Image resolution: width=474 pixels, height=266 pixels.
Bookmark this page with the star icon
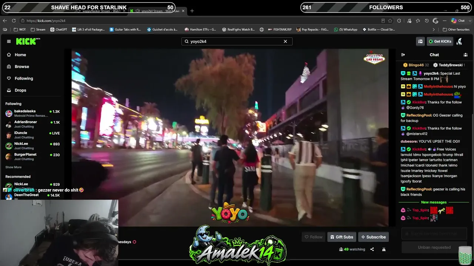(x=390, y=21)
